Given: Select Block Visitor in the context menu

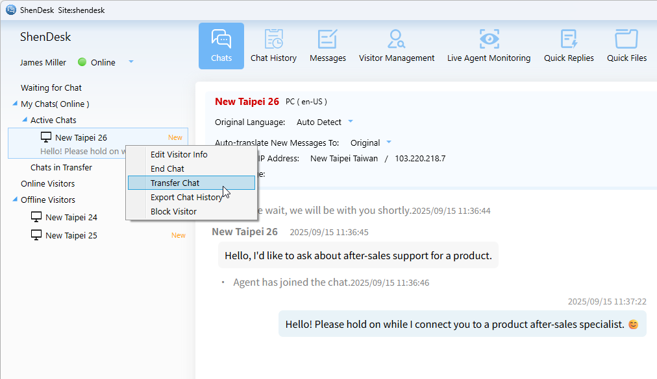Looking at the screenshot, I should click(173, 212).
